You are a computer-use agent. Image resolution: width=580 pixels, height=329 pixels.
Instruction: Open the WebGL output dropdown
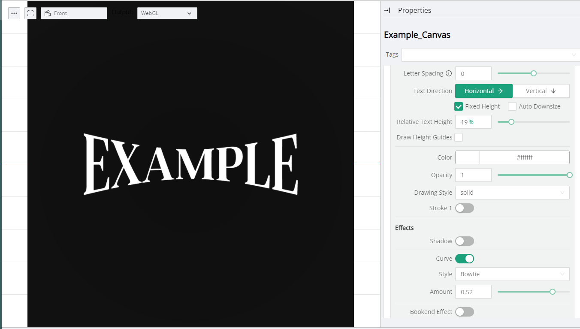pos(167,13)
